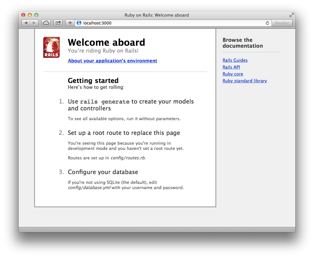Viewport: 314px width, 258px height.
Task: Click the iCloud Tabs cloud icon
Action: [46, 23]
